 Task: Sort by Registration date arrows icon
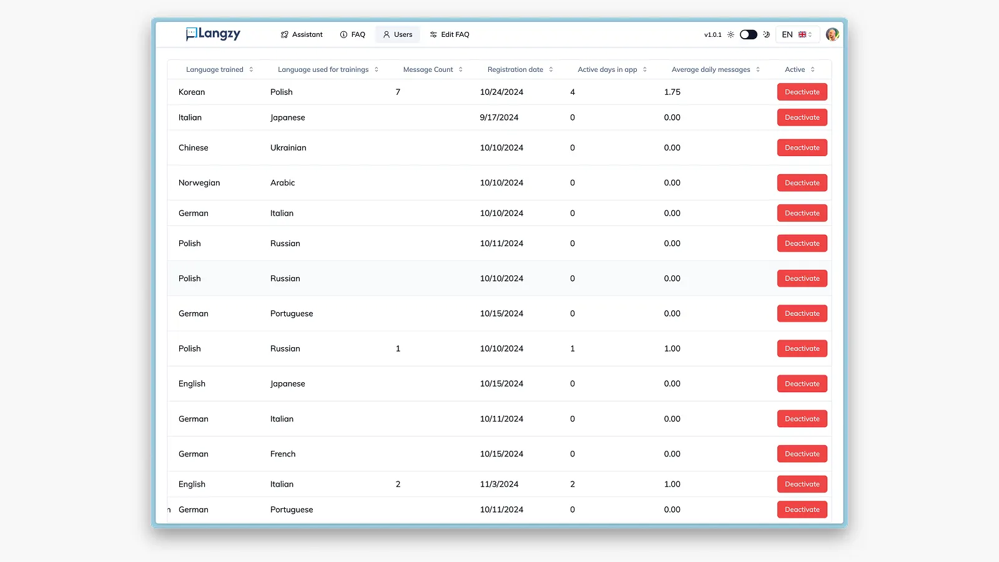coord(551,70)
